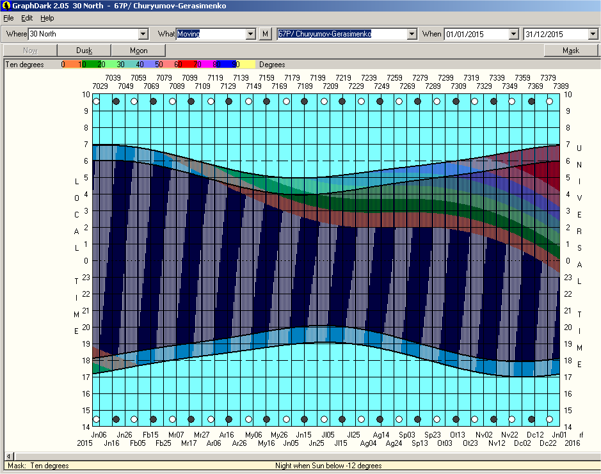This screenshot has width=601, height=474.
Task: Open the Where location dropdown arrow
Action: point(143,34)
